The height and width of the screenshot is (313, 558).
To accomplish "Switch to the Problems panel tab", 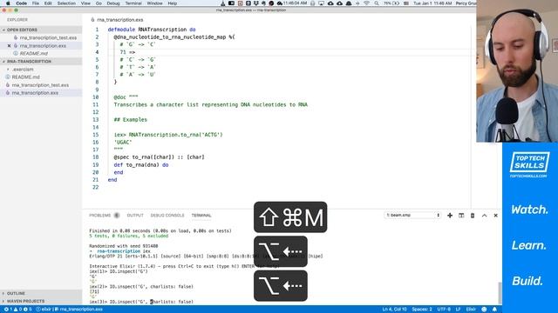I will click(x=100, y=216).
